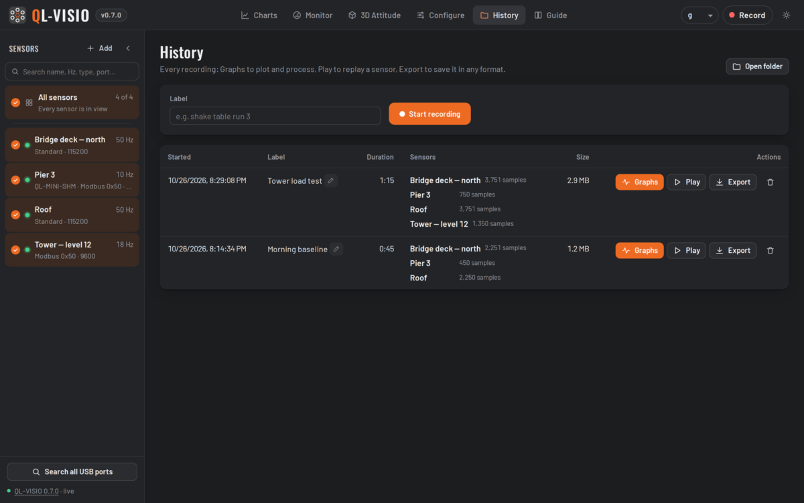The width and height of the screenshot is (804, 503).
Task: Edit the Tower load test label pencil
Action: pyautogui.click(x=331, y=180)
